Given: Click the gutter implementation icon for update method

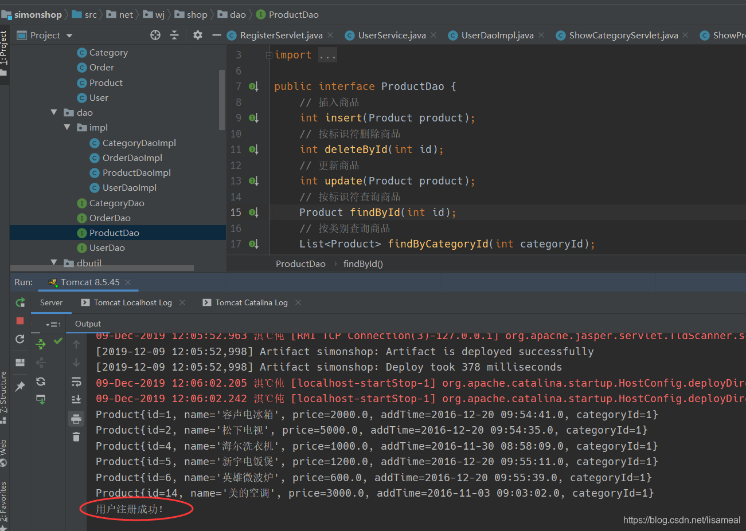Looking at the screenshot, I should [253, 181].
